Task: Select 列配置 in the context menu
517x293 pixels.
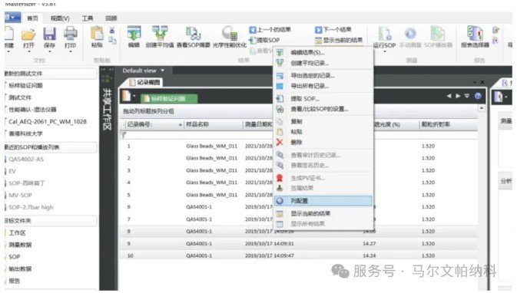Action: pos(323,201)
